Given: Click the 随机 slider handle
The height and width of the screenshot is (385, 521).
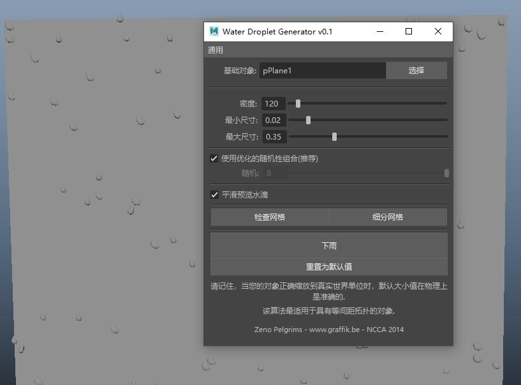Looking at the screenshot, I should [x=446, y=173].
